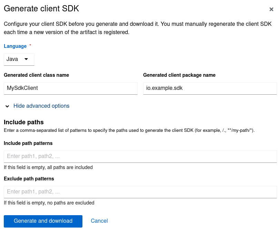Close the Generate client SDK dialog
Image resolution: width=278 pixels, height=231 pixels.
tap(271, 10)
